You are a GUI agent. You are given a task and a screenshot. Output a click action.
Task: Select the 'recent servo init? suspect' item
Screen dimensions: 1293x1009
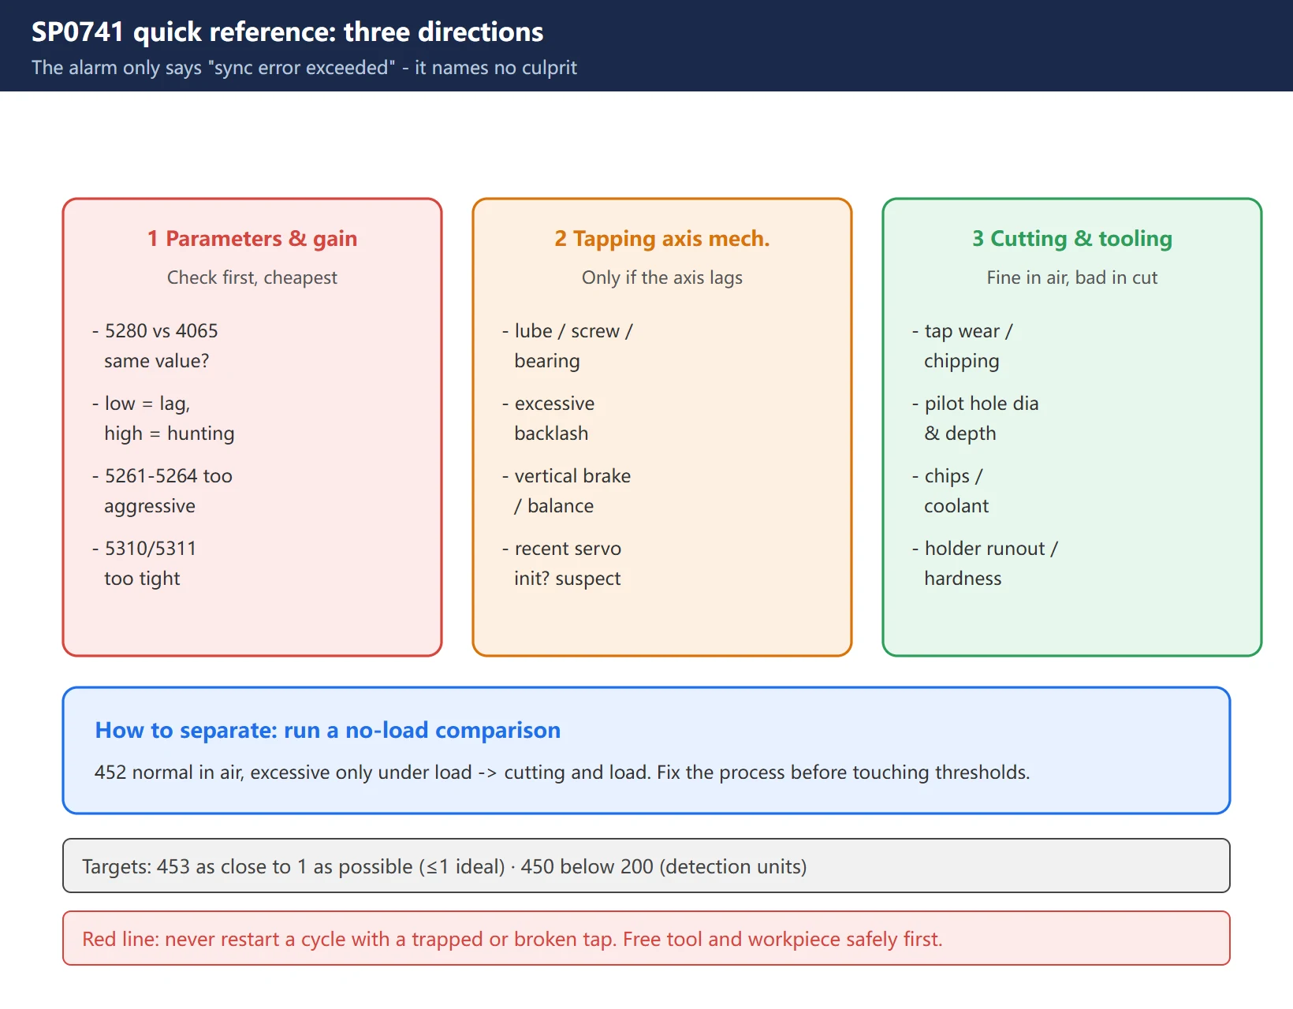tap(562, 564)
